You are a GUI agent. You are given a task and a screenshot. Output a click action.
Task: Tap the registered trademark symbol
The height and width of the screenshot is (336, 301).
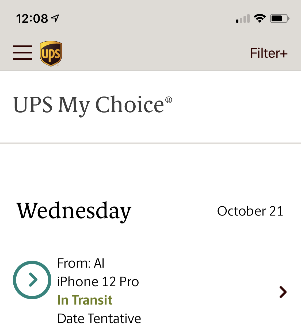[169, 100]
